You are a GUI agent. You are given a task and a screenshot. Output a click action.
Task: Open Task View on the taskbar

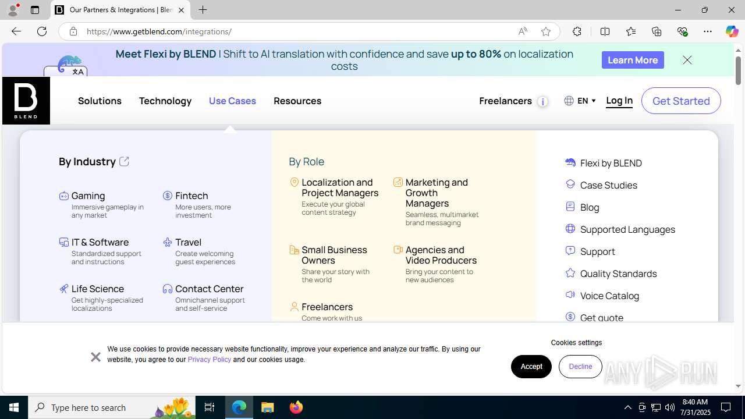(x=210, y=407)
